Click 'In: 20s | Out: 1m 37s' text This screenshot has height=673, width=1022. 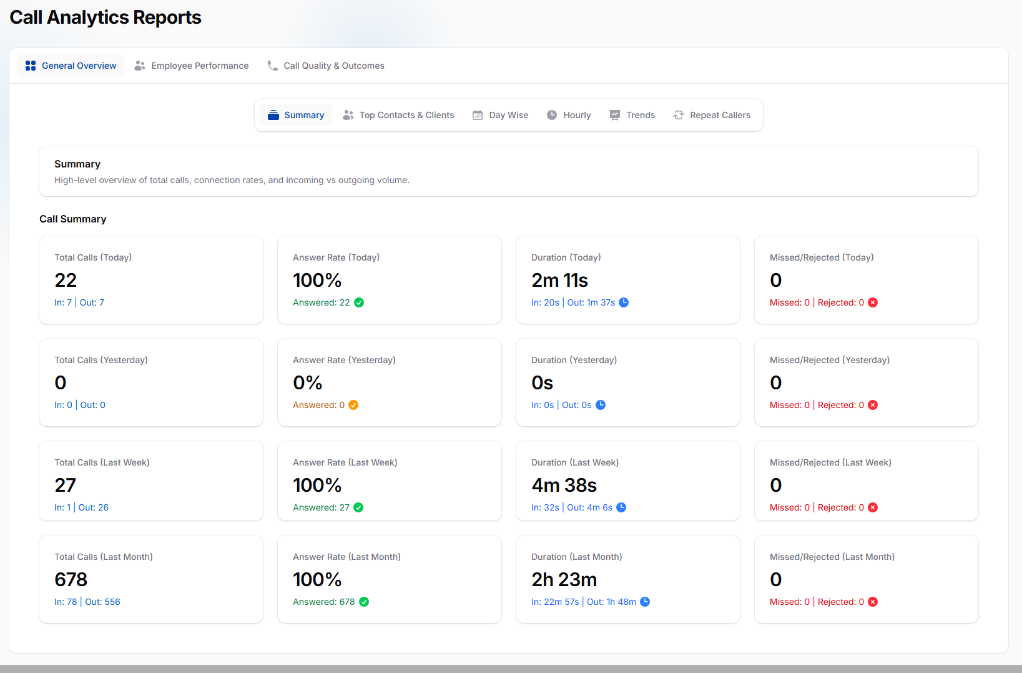point(573,302)
